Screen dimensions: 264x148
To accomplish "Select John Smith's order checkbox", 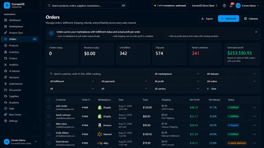I will [x=49, y=108].
